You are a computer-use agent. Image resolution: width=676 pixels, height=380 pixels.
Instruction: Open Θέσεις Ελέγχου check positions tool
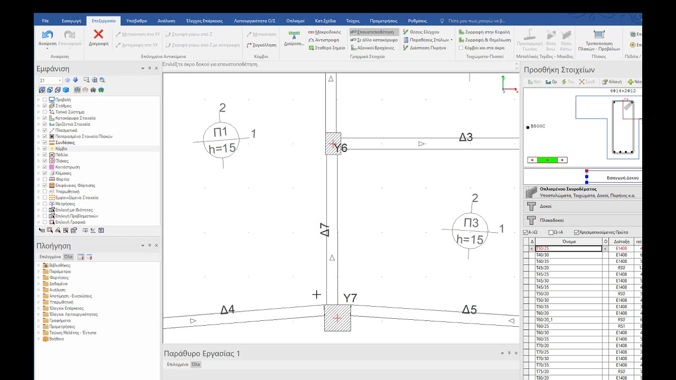[421, 32]
